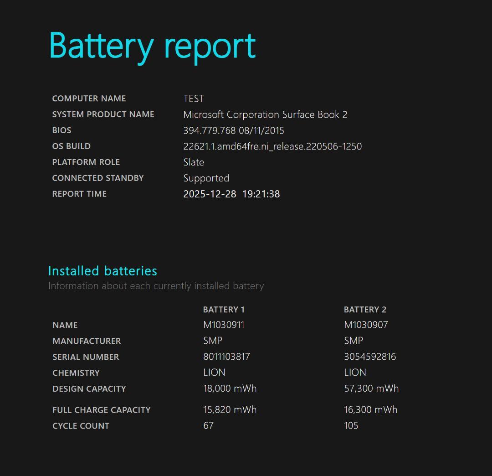This screenshot has width=492, height=476.
Task: Select the COMPUTER NAME label
Action: coord(89,98)
